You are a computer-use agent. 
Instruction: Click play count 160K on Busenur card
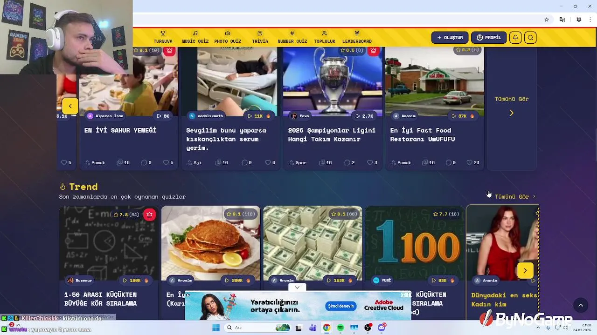coord(135,281)
